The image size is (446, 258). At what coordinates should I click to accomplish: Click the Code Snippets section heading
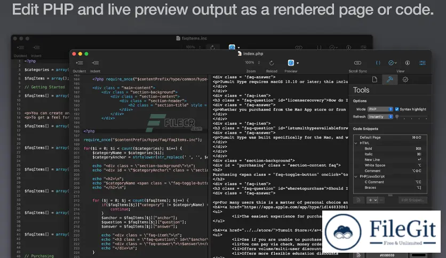click(x=365, y=128)
